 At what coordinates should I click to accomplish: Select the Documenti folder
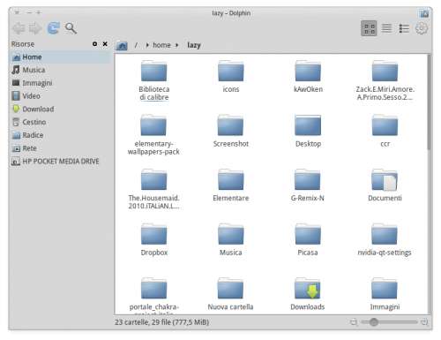(x=385, y=185)
